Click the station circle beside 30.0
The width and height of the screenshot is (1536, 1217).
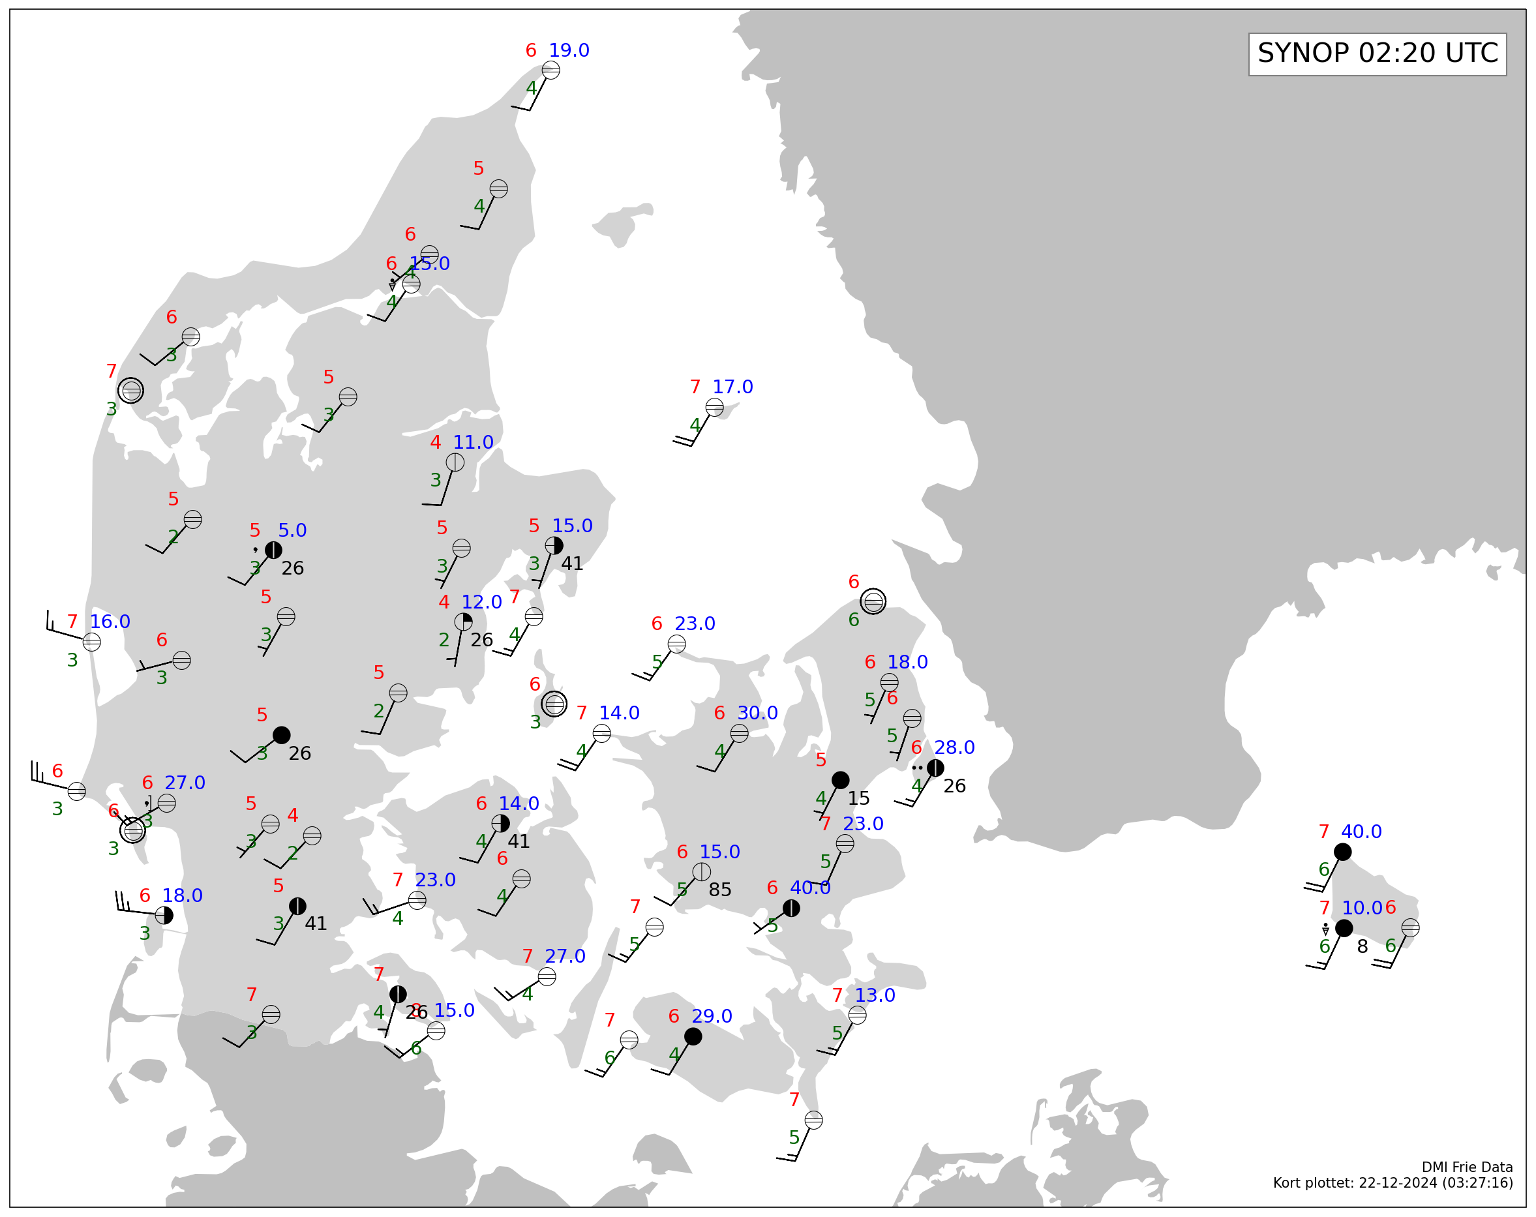click(x=740, y=733)
